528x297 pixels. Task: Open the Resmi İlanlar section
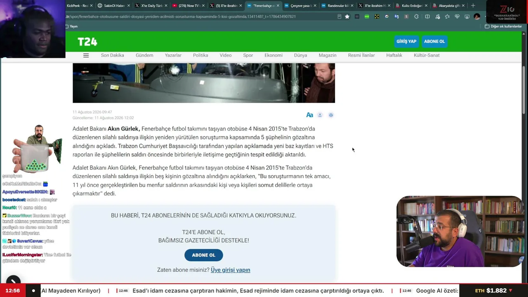click(x=361, y=55)
